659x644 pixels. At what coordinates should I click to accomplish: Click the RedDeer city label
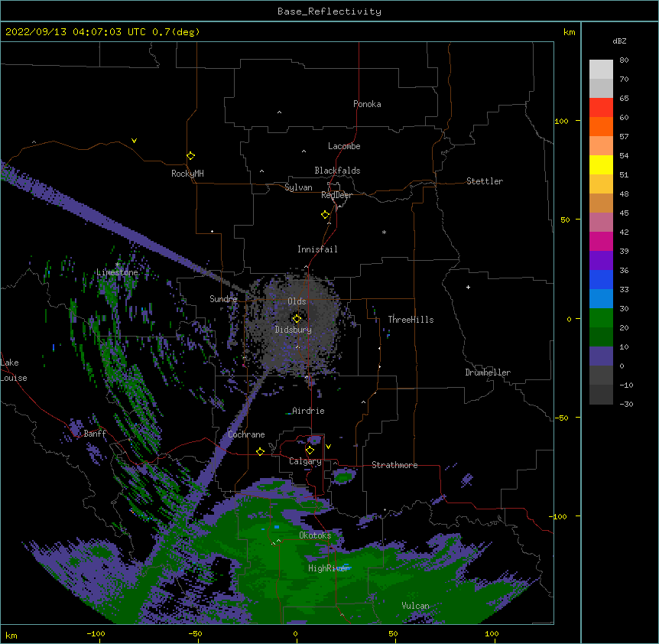[x=336, y=195]
